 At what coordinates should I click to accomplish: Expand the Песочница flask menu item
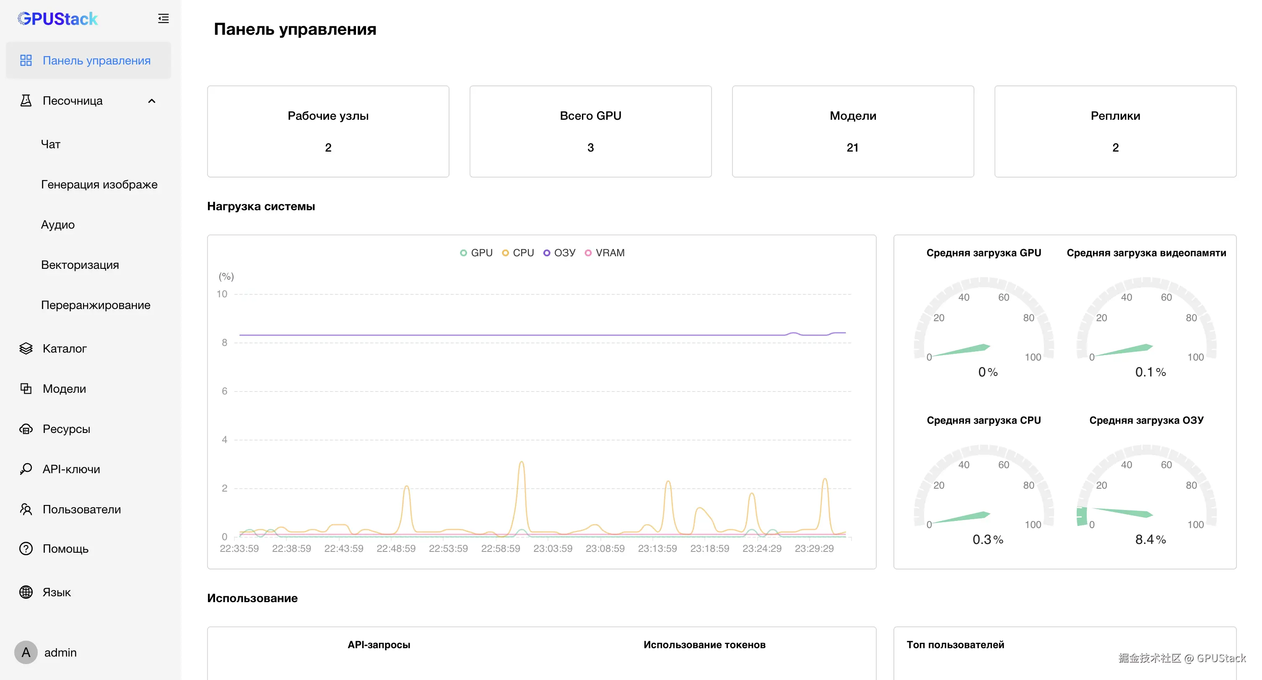[x=26, y=101]
